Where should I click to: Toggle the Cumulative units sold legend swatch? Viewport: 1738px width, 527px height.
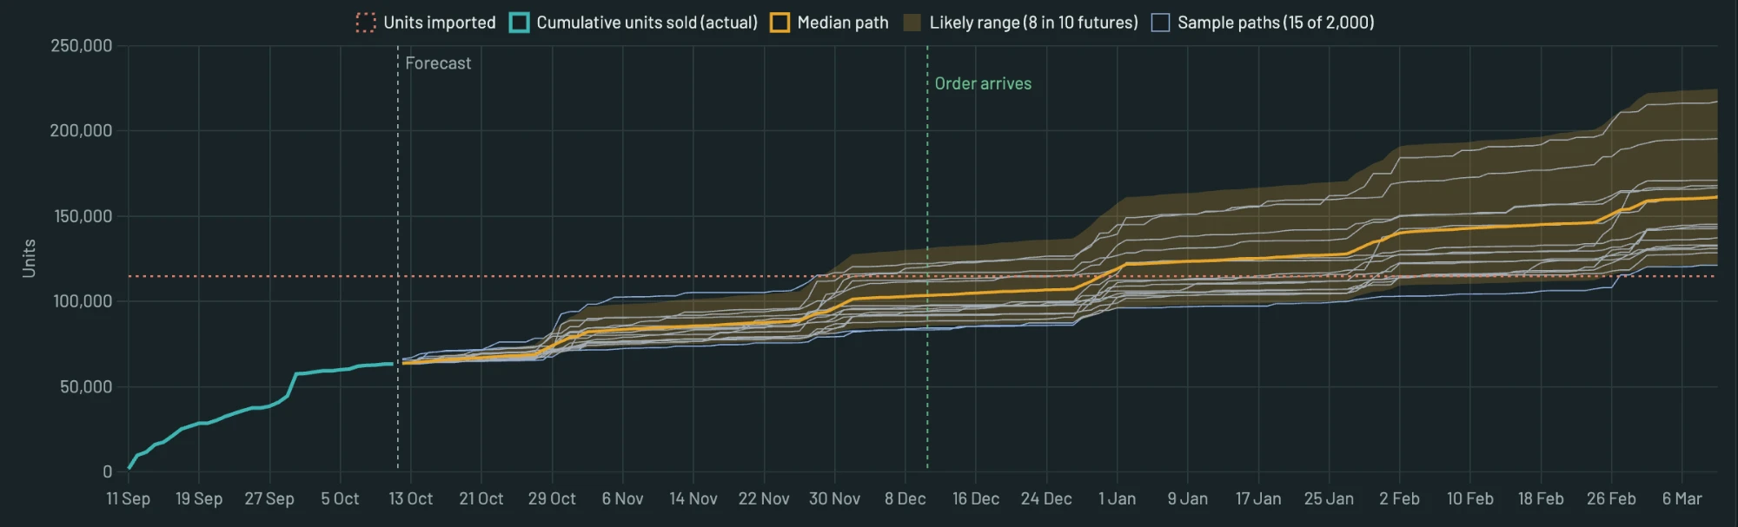click(519, 23)
